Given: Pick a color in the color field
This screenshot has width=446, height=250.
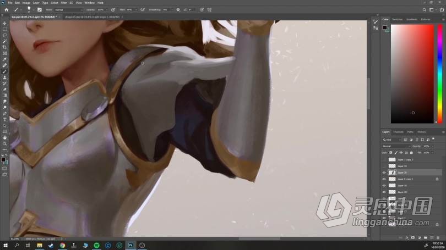Looking at the screenshot, I should [412, 74].
